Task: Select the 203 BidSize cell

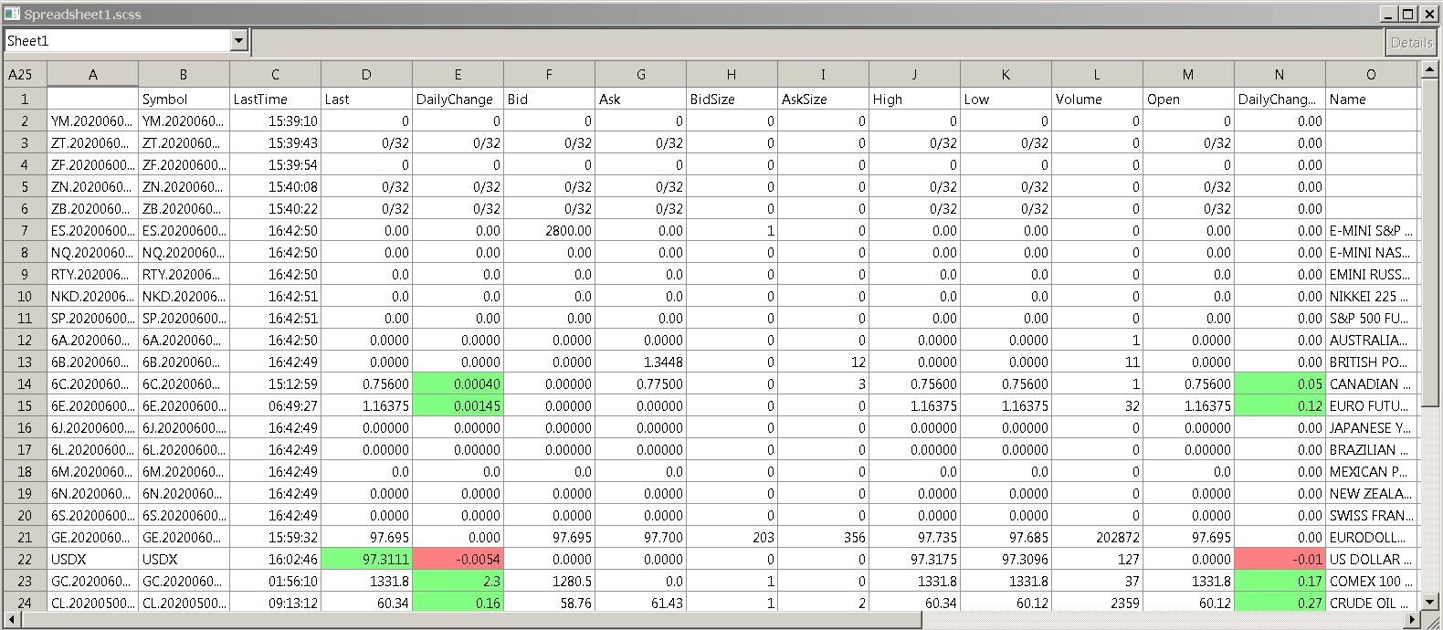Action: pos(732,537)
